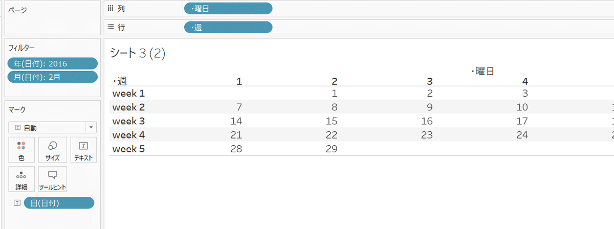
Task: Expand the mark type dropdown showing 自動
Action: point(52,127)
